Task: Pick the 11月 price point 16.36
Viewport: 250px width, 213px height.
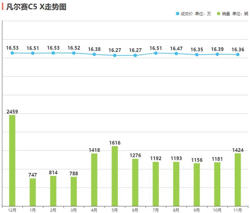Action: (238, 55)
